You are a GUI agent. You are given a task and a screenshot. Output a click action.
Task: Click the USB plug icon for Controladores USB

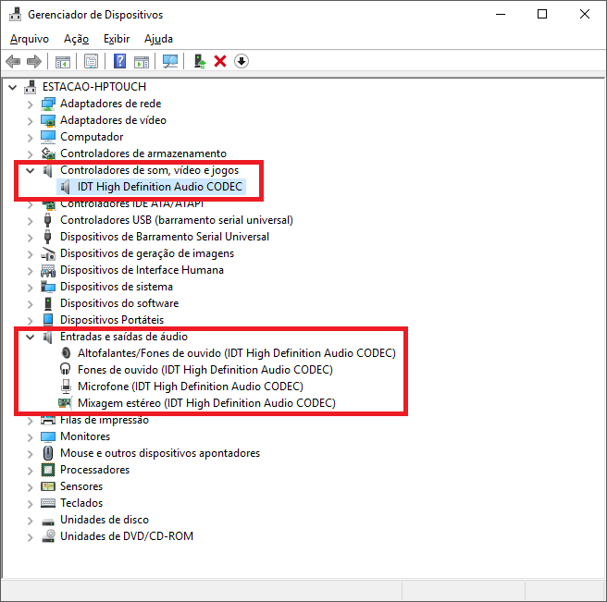pyautogui.click(x=47, y=220)
